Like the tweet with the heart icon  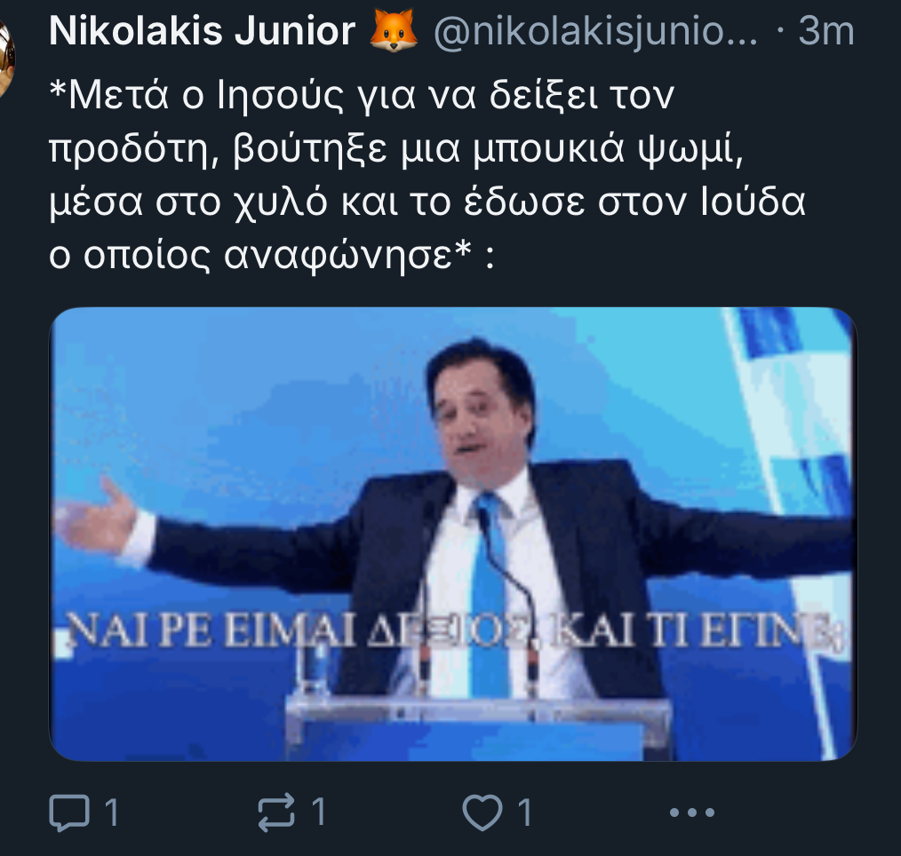[482, 812]
